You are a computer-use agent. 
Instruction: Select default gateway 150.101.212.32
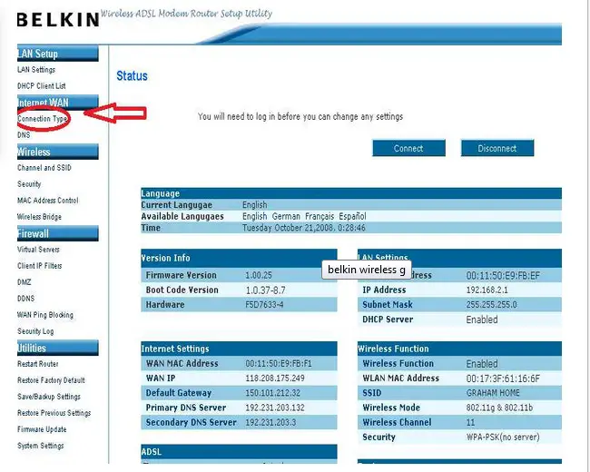(x=273, y=393)
